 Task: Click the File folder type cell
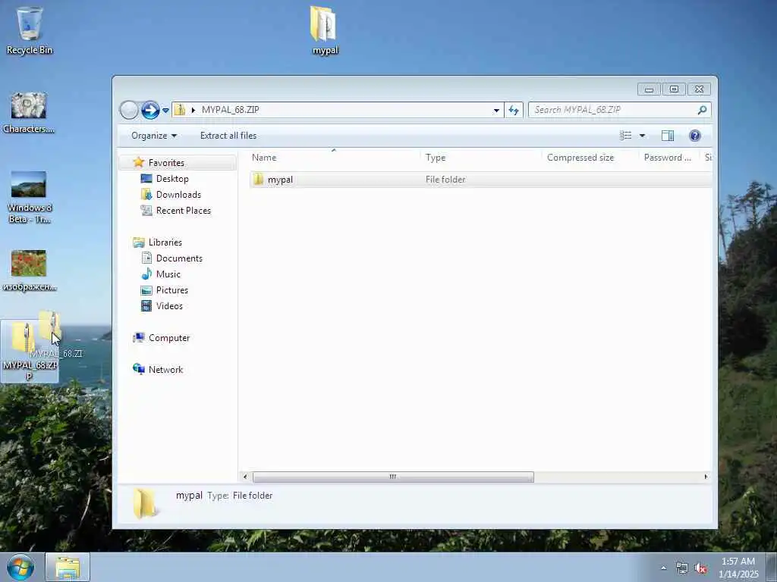pos(445,180)
